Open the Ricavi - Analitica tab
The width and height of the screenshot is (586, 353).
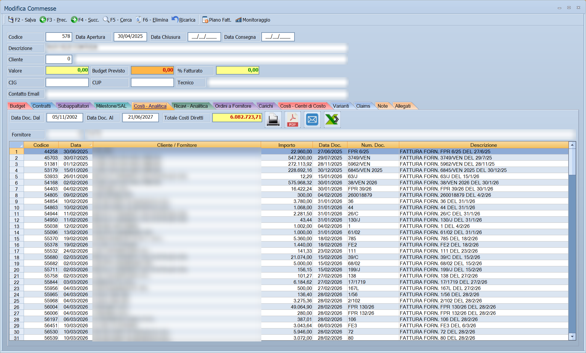point(191,106)
